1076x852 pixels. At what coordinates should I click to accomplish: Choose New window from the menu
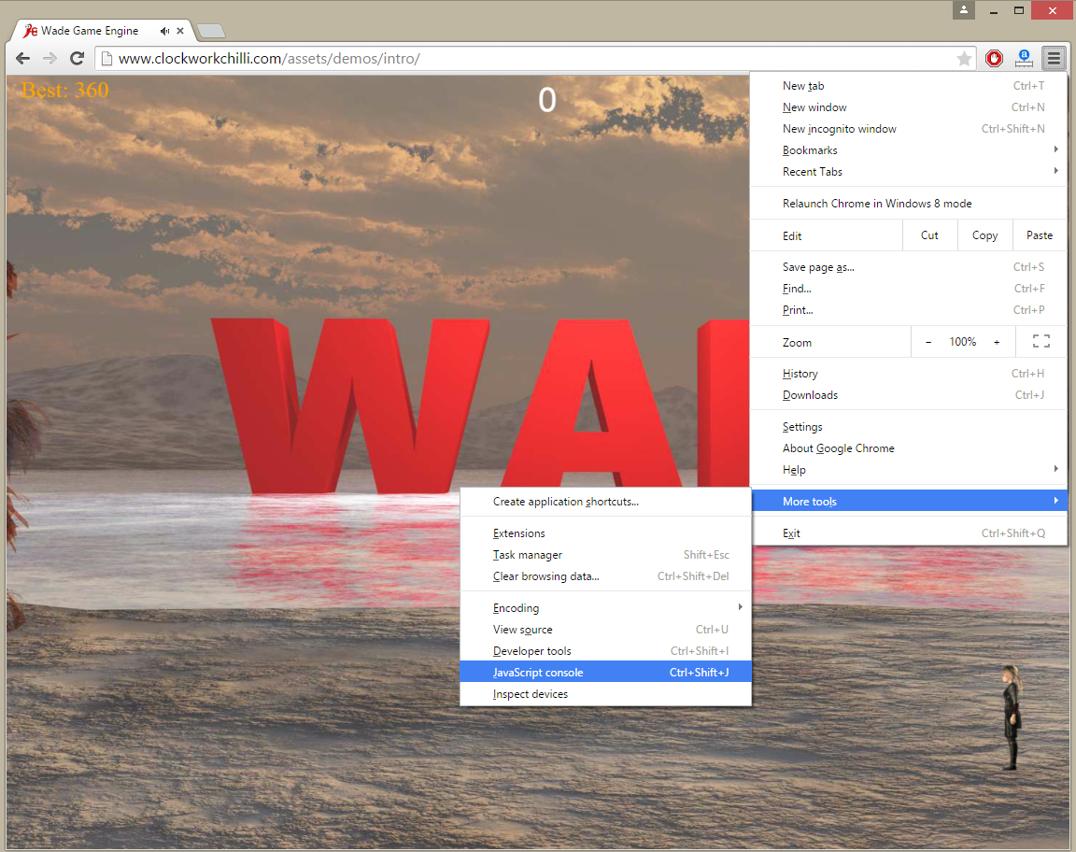point(909,107)
